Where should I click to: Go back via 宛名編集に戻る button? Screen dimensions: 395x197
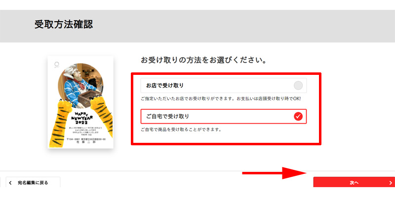point(33,182)
